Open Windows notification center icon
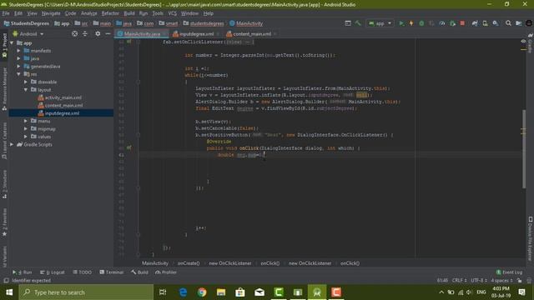The height and width of the screenshot is (300, 534). (521, 292)
